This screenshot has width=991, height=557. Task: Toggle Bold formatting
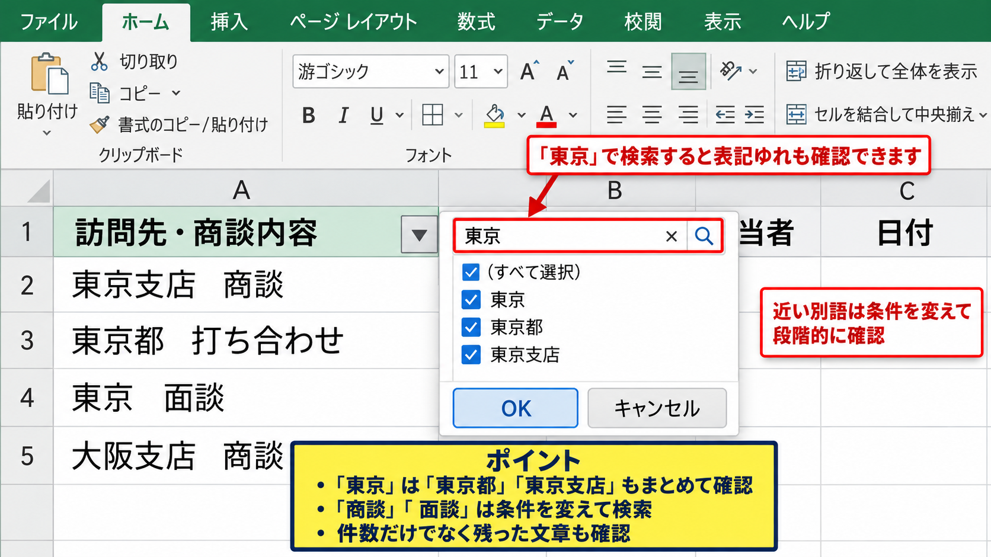(x=308, y=115)
